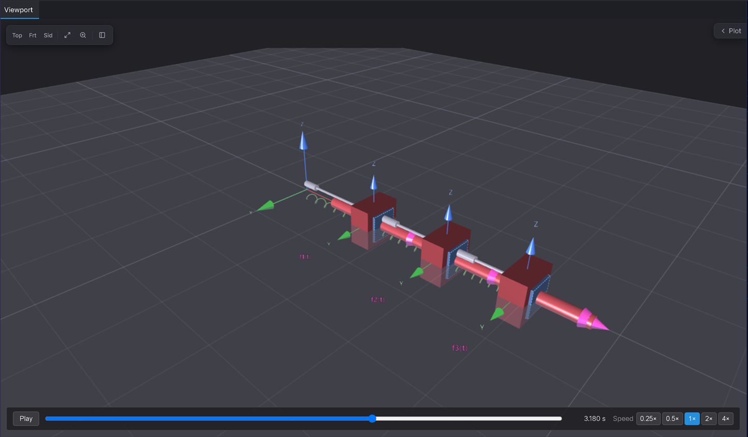Click the f2(t) force label
This screenshot has height=437, width=748.
tap(378, 299)
